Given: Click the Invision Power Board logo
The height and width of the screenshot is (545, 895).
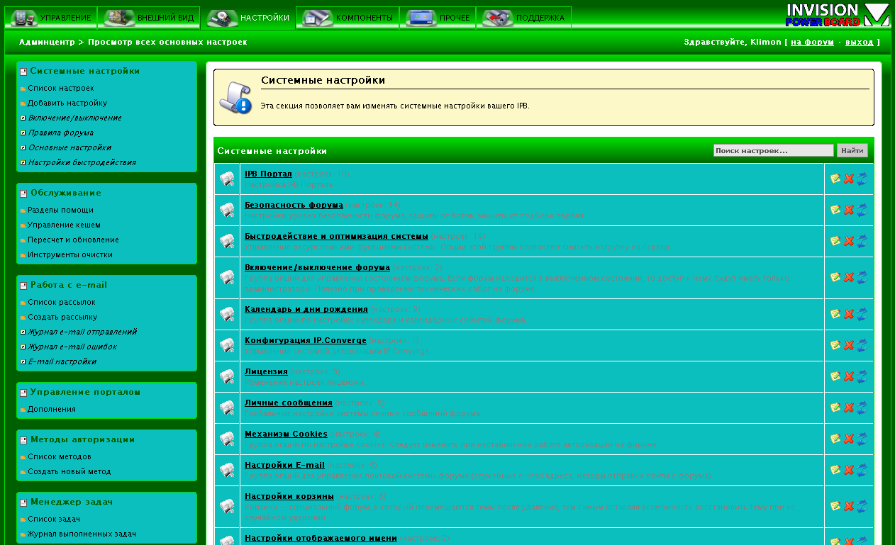Looking at the screenshot, I should click(837, 15).
